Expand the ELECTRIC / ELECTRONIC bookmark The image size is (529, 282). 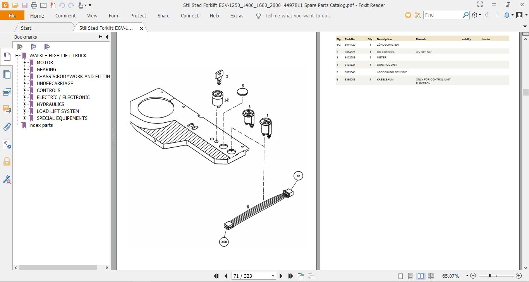point(25,97)
